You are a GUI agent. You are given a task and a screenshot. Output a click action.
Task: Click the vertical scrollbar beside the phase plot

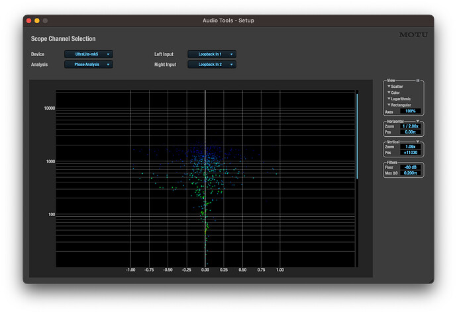(357, 136)
